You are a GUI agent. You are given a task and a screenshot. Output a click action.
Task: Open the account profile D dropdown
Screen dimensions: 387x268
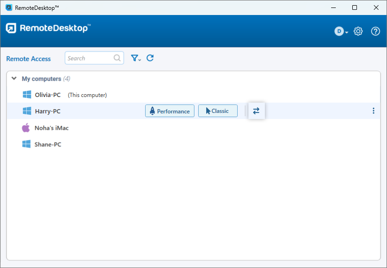tap(341, 31)
